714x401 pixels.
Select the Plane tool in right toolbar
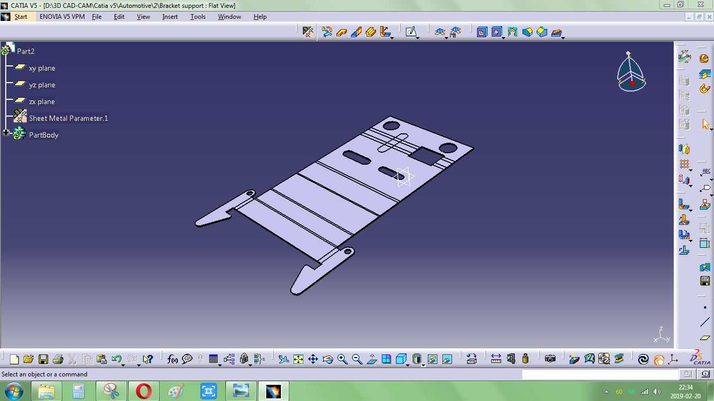705,338
